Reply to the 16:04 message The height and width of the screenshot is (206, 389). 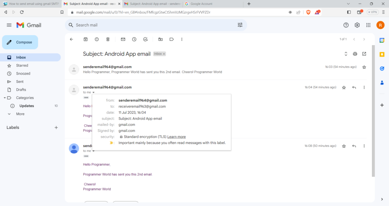pos(354,87)
